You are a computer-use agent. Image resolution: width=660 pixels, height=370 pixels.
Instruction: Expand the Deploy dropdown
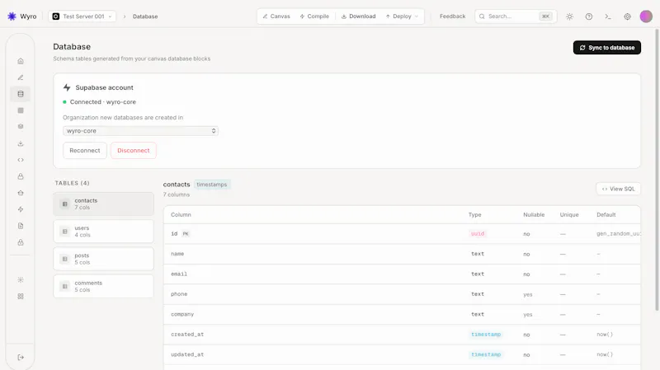pos(402,16)
